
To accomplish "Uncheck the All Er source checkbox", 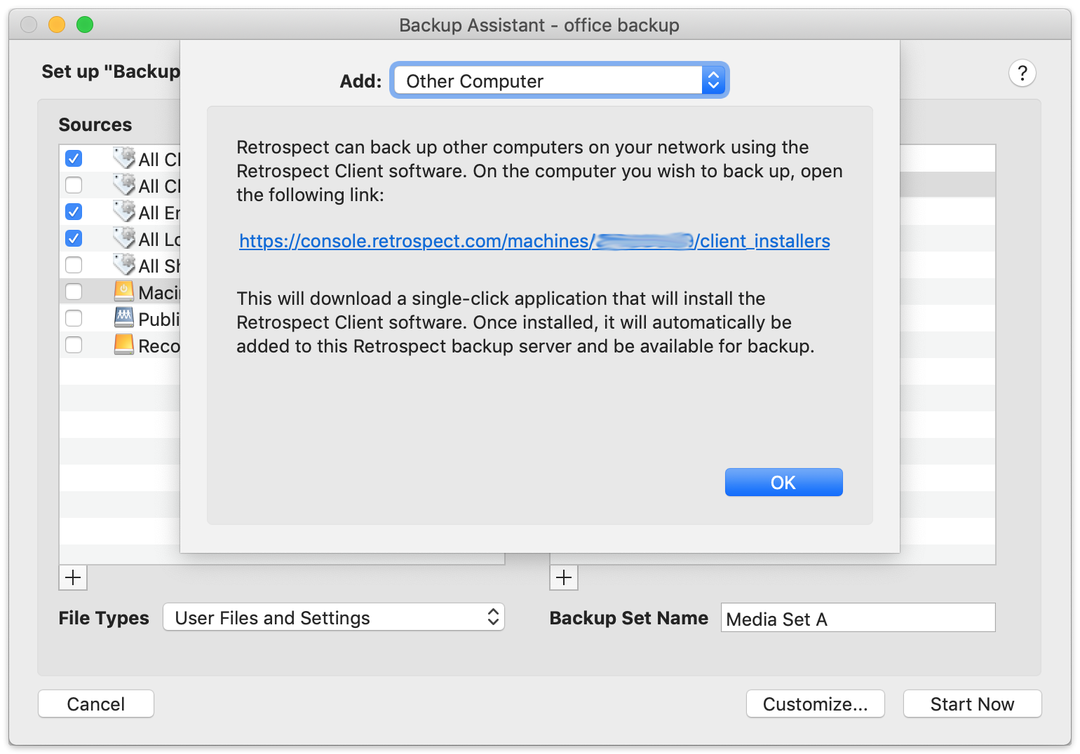I will [x=74, y=212].
